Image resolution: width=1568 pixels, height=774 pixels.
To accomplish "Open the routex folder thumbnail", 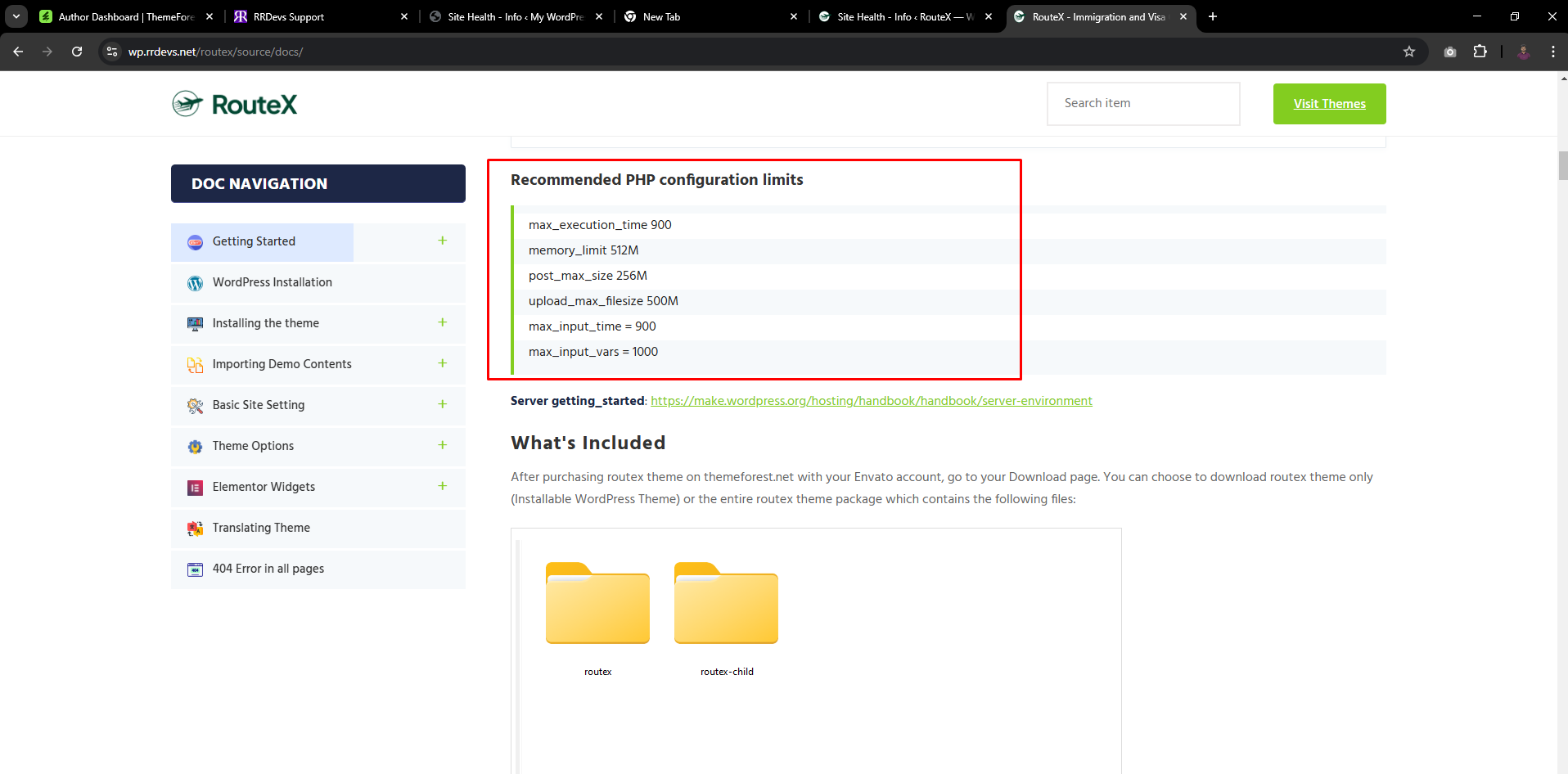I will [597, 603].
